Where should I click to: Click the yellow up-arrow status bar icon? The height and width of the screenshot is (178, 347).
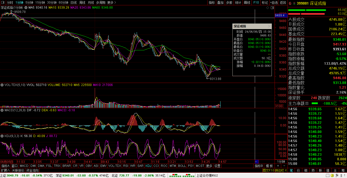332,175
